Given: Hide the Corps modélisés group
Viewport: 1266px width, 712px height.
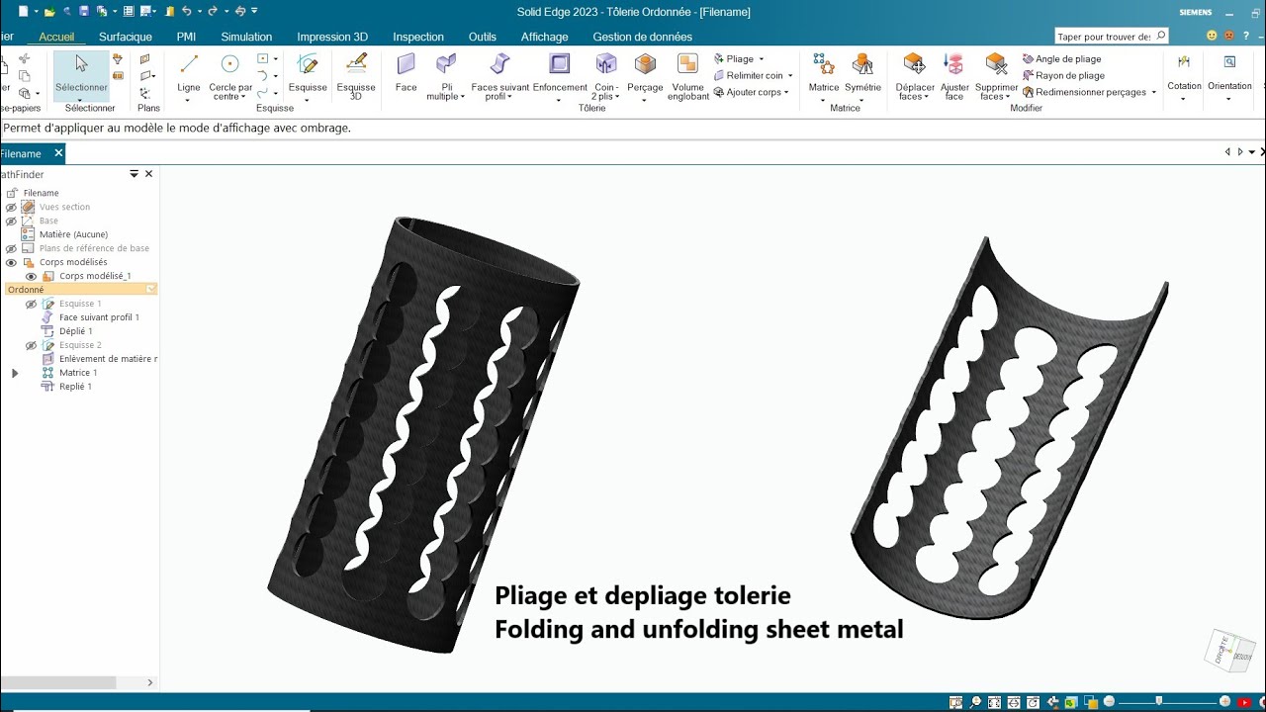Looking at the screenshot, I should click(x=11, y=262).
